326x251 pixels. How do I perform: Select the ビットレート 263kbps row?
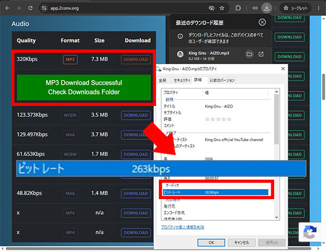216,192
